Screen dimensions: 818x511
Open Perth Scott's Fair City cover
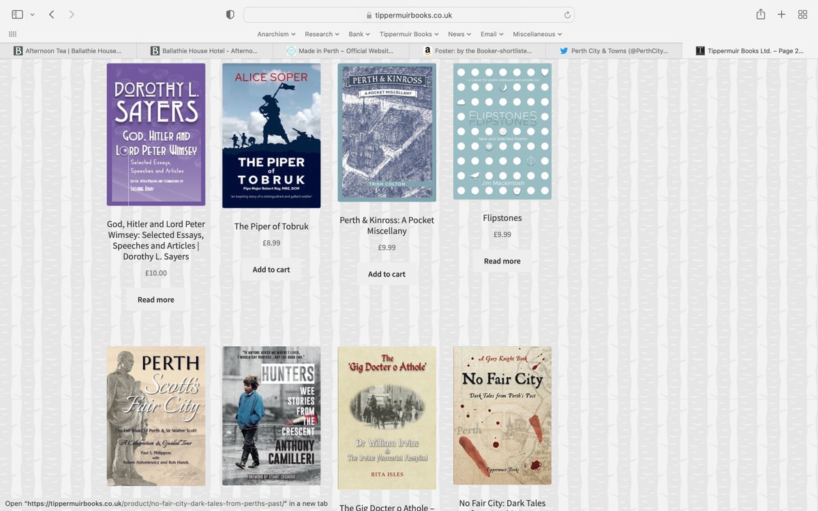156,416
